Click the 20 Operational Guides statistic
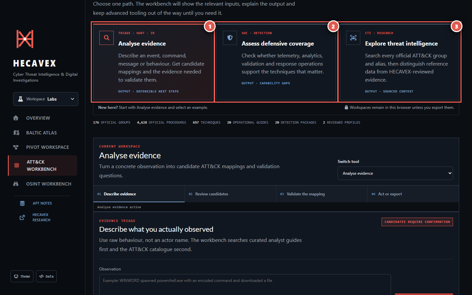 click(247, 123)
